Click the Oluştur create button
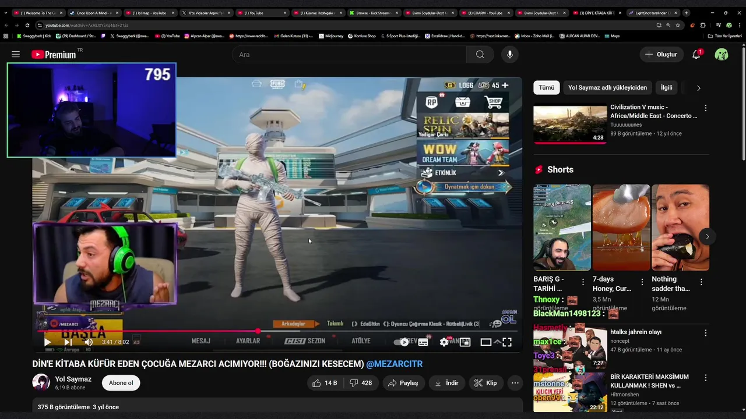 tap(661, 54)
